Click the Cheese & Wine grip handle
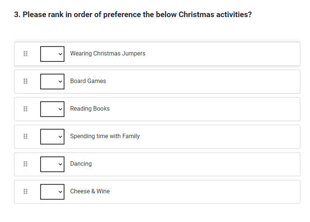Image resolution: width=310 pixels, height=222 pixels. tap(26, 191)
